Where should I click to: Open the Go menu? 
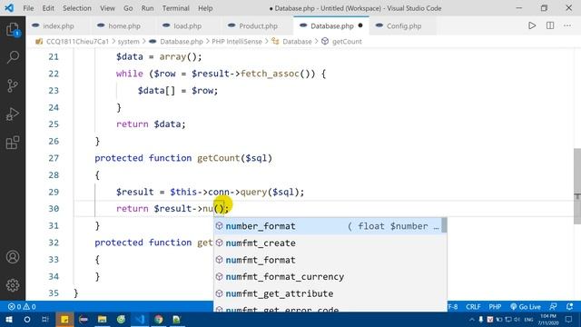[x=128, y=8]
